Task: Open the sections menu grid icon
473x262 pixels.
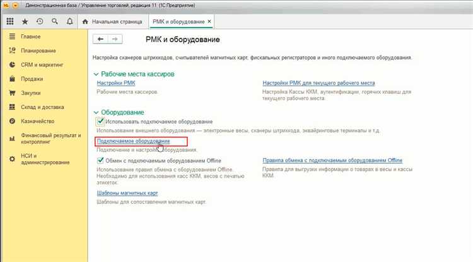Action: pos(10,21)
